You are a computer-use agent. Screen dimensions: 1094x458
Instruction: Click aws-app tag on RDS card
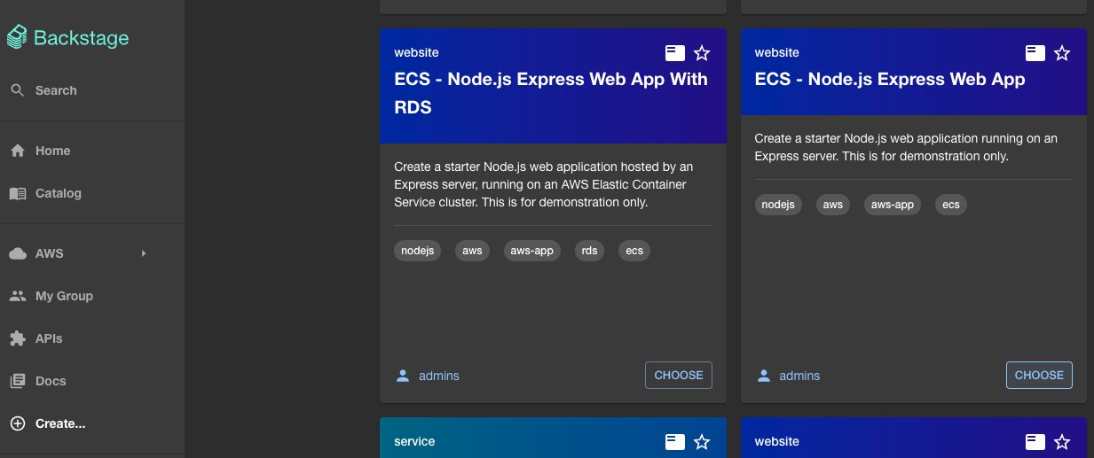[x=531, y=251]
